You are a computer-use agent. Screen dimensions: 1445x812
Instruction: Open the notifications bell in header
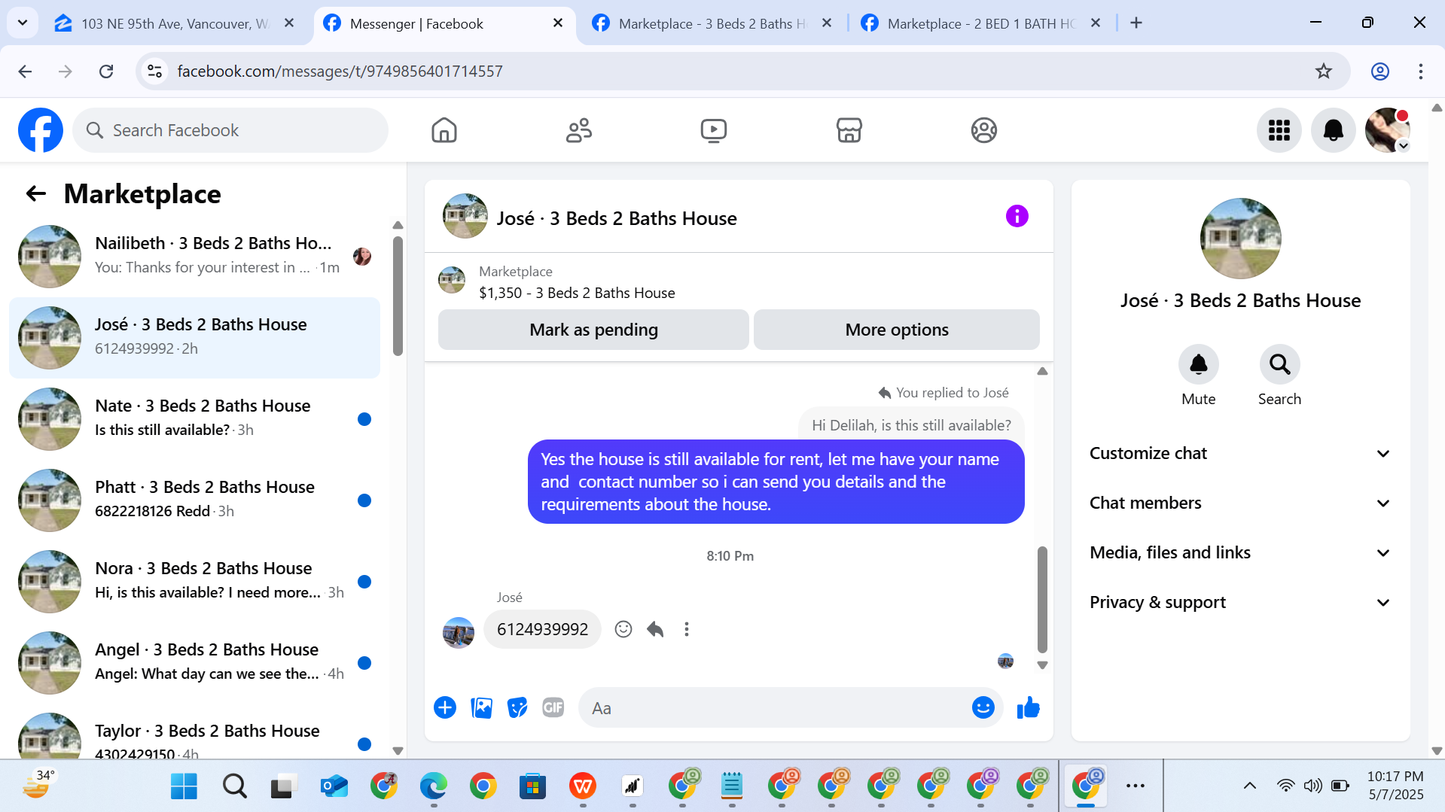pyautogui.click(x=1334, y=130)
